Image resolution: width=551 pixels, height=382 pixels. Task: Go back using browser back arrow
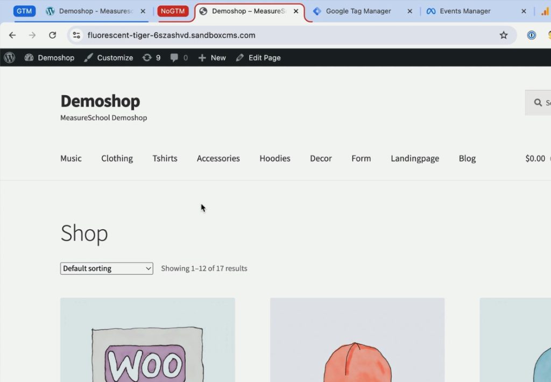coord(12,35)
